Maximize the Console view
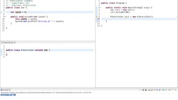178x100 pixels. (x=175, y=90)
